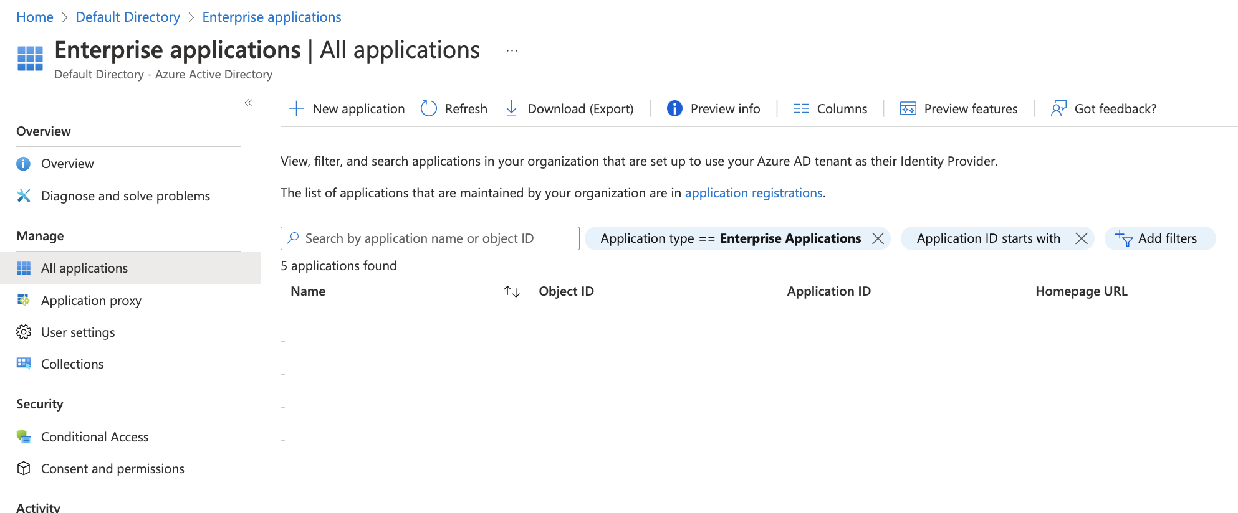Open the Default Directory breadcrumb
The image size is (1238, 513).
[128, 17]
